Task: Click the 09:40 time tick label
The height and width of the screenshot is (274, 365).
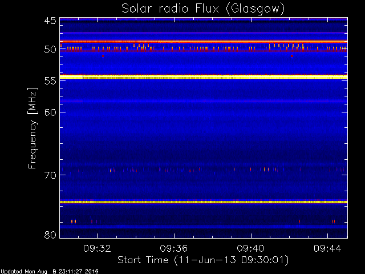Action: 251,248
